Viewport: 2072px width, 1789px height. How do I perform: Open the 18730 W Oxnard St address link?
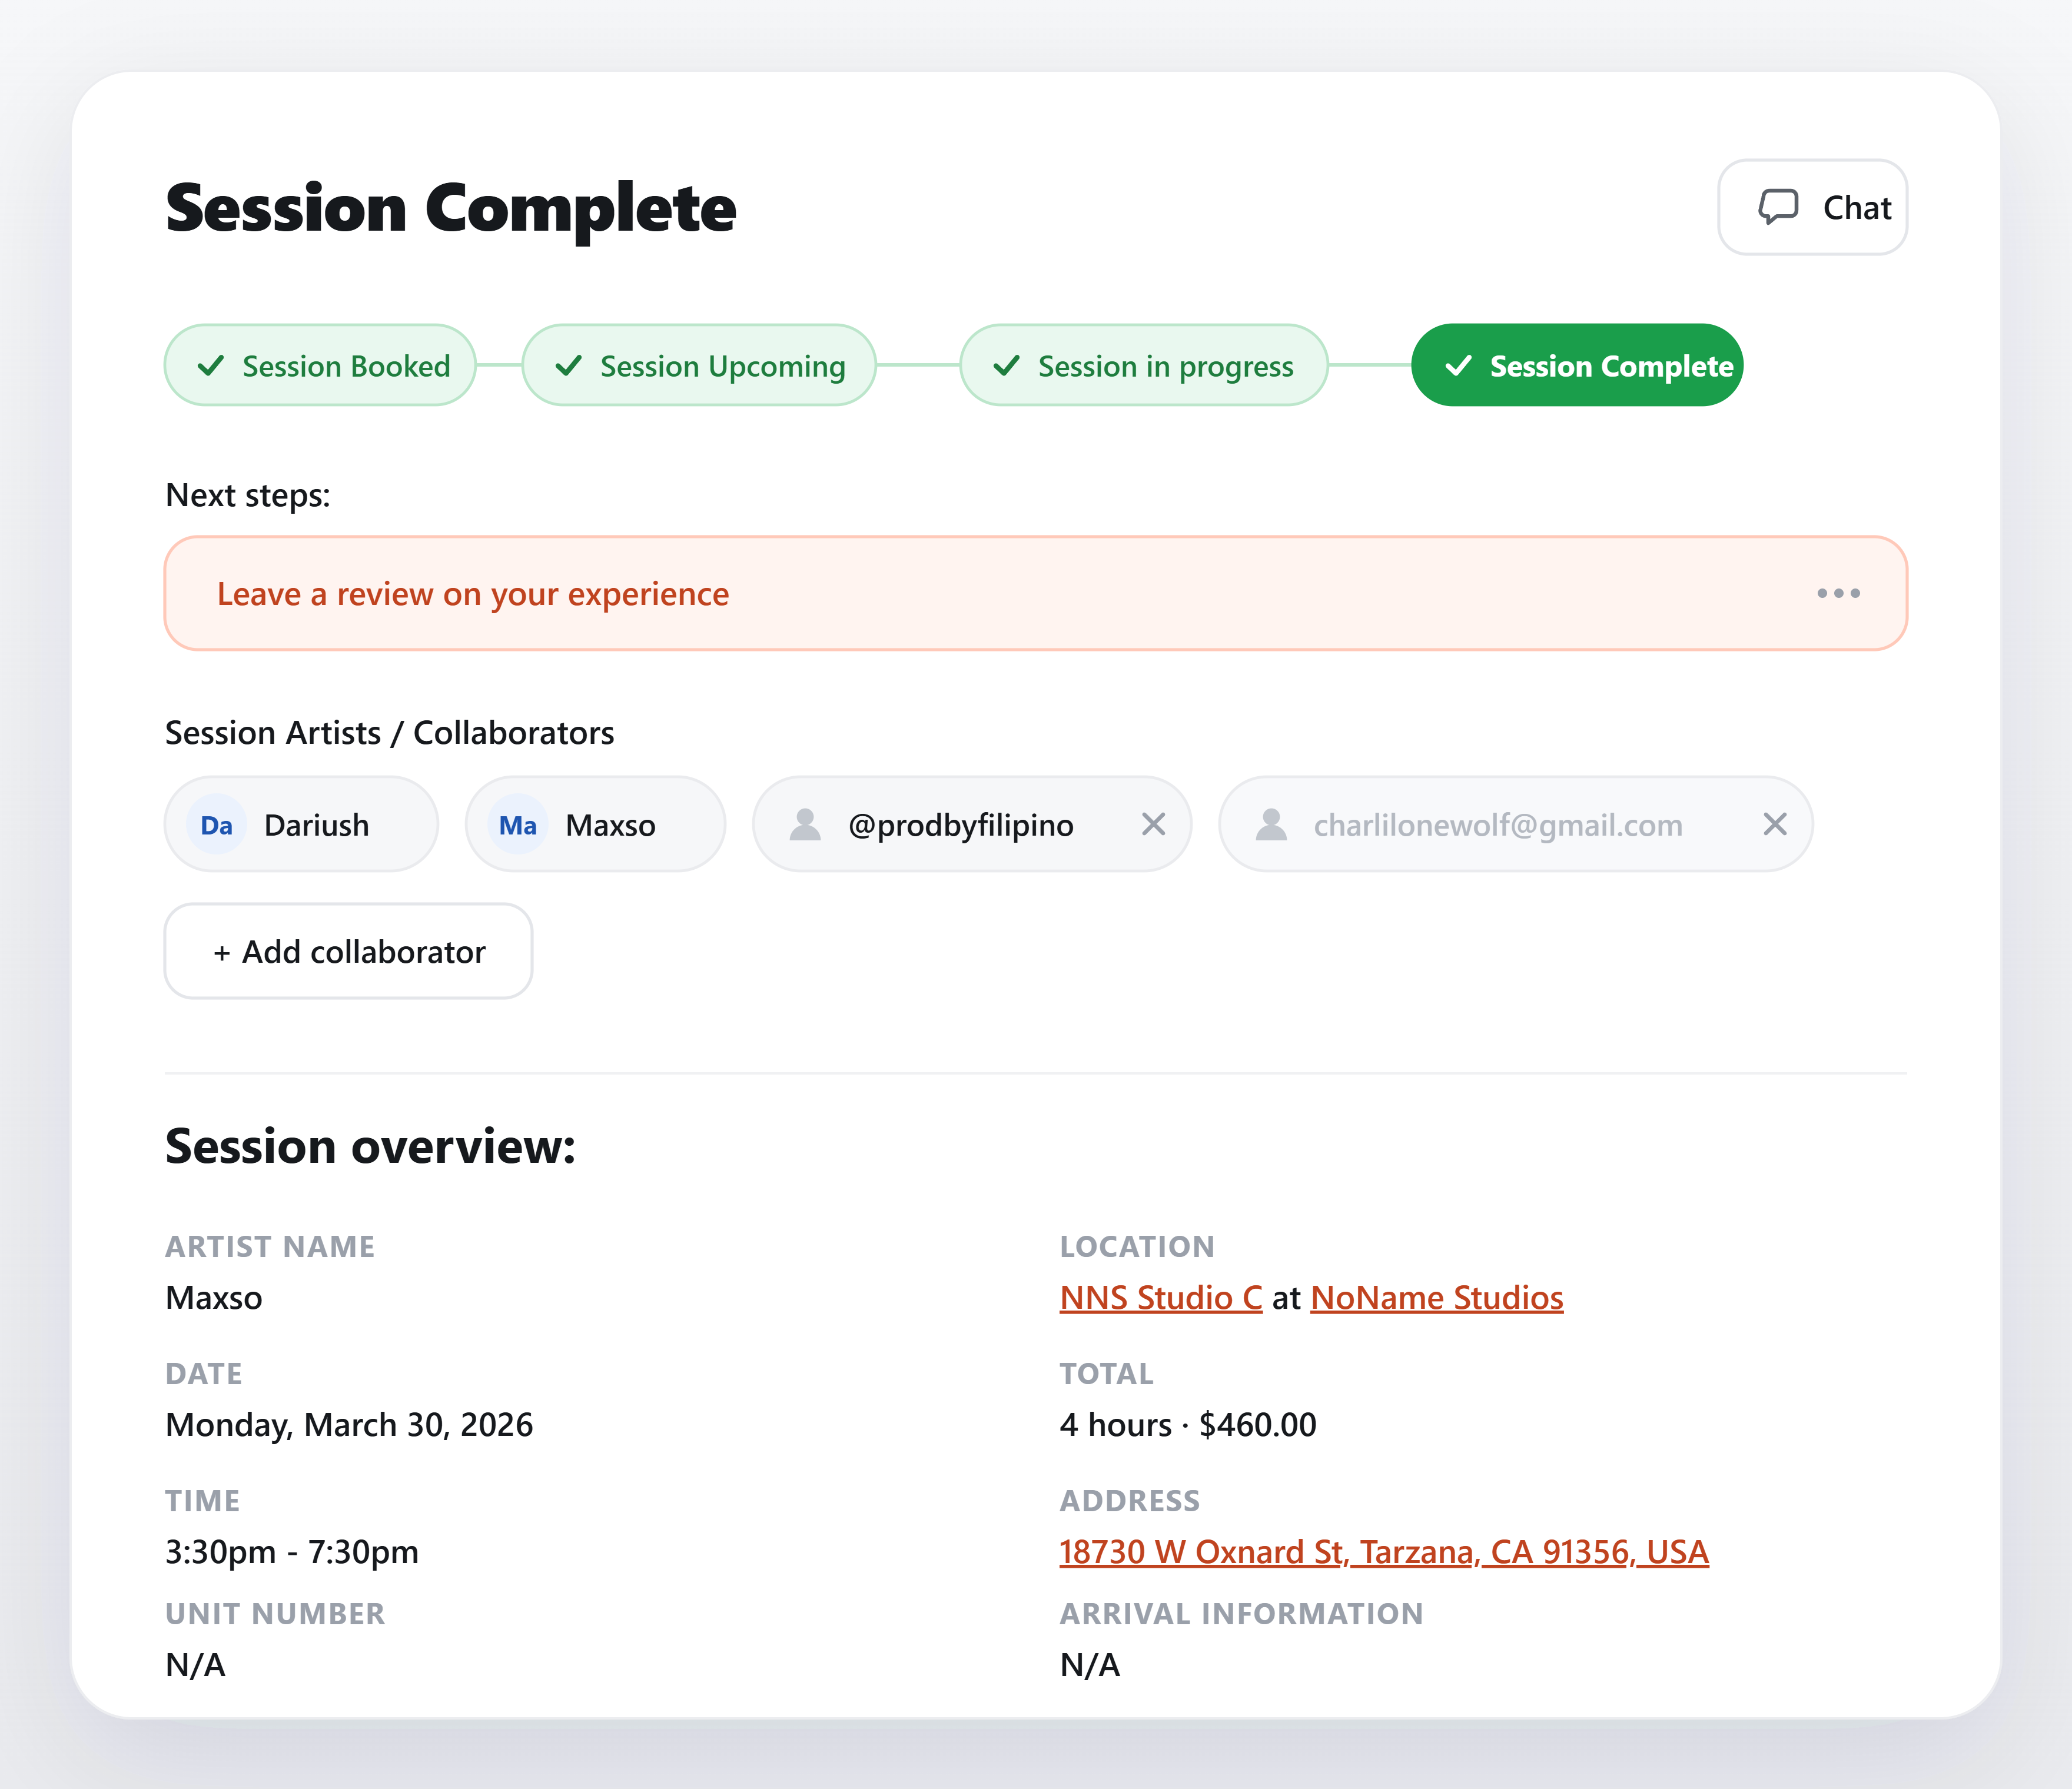click(1384, 1552)
